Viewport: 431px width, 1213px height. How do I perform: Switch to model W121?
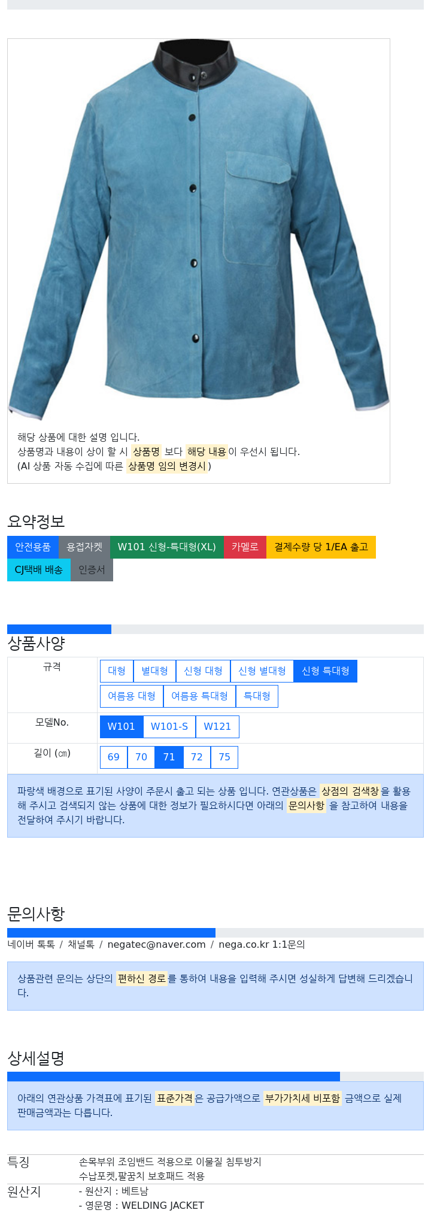217,726
